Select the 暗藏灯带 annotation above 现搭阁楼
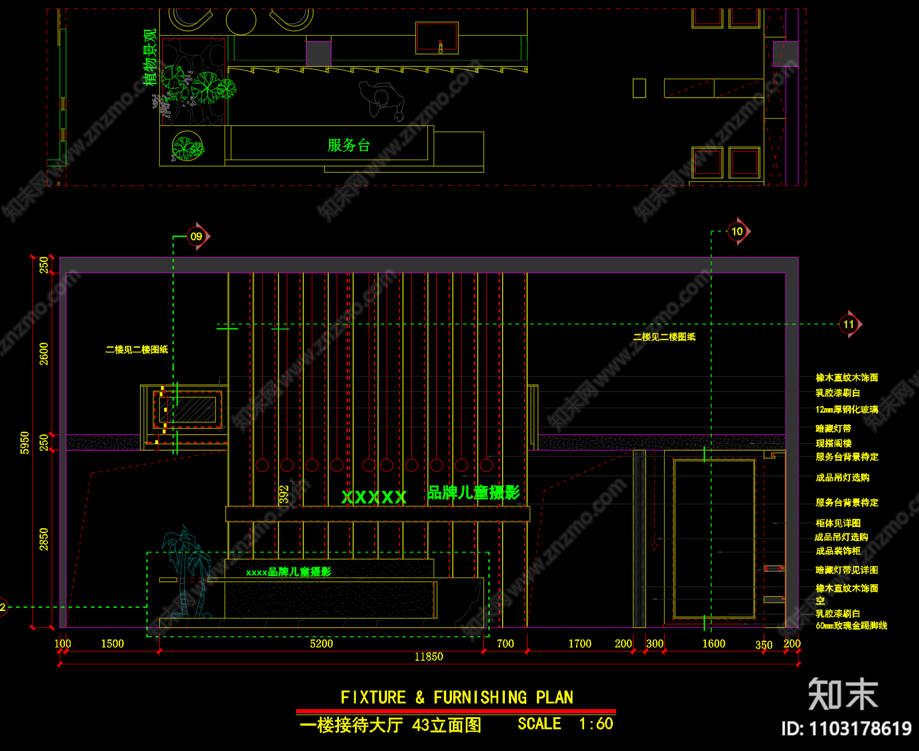The image size is (919, 751). coord(833,428)
